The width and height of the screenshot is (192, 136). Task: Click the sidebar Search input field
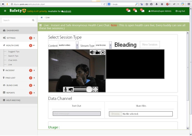tap(17, 20)
